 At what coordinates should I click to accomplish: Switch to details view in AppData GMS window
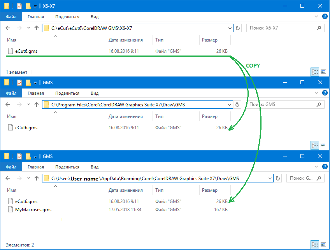(315, 245)
